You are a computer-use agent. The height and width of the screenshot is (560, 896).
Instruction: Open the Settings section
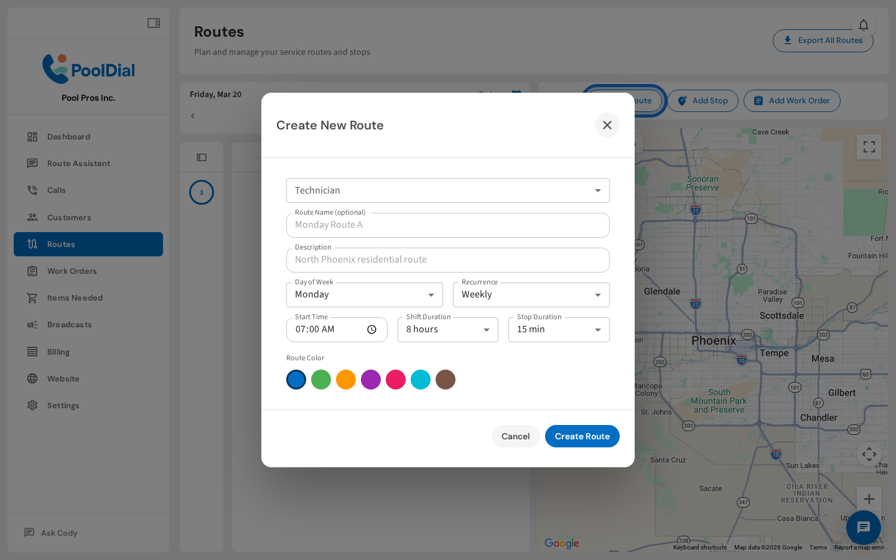point(63,405)
